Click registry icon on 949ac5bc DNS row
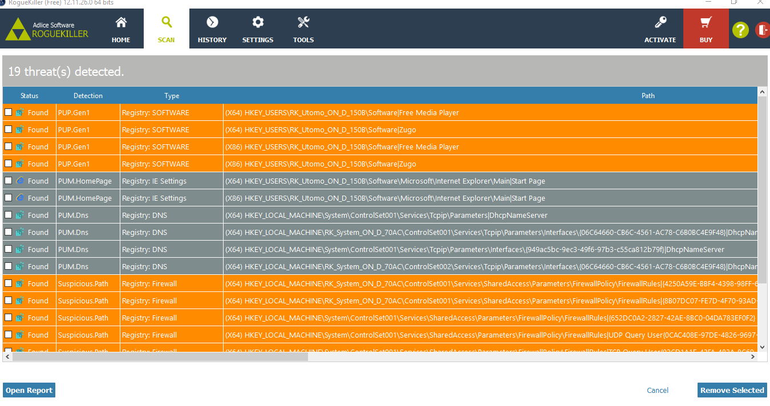 coord(21,249)
